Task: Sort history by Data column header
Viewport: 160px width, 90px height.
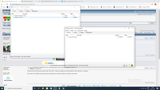Action: click(x=67, y=35)
